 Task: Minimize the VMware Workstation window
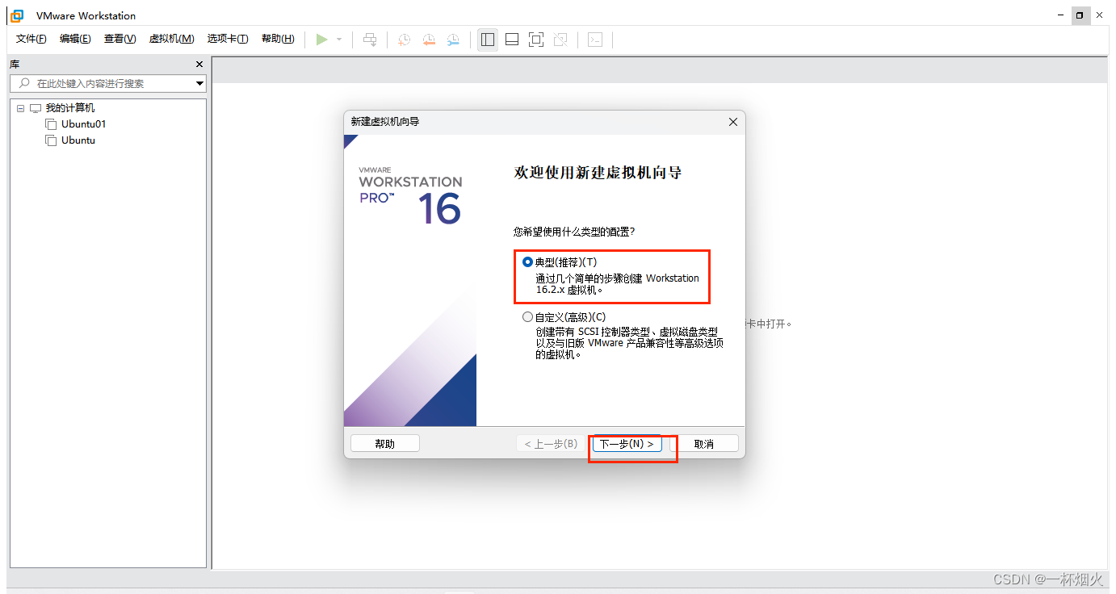point(1061,15)
